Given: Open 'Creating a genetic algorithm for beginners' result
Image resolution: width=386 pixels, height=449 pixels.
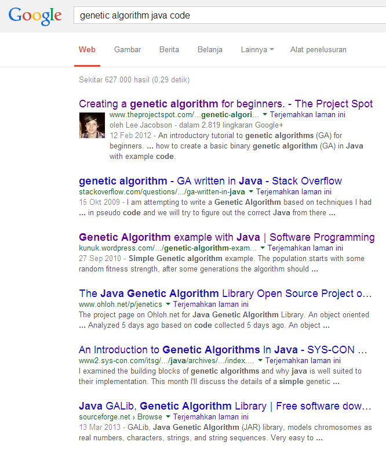Looking at the screenshot, I should (x=225, y=104).
